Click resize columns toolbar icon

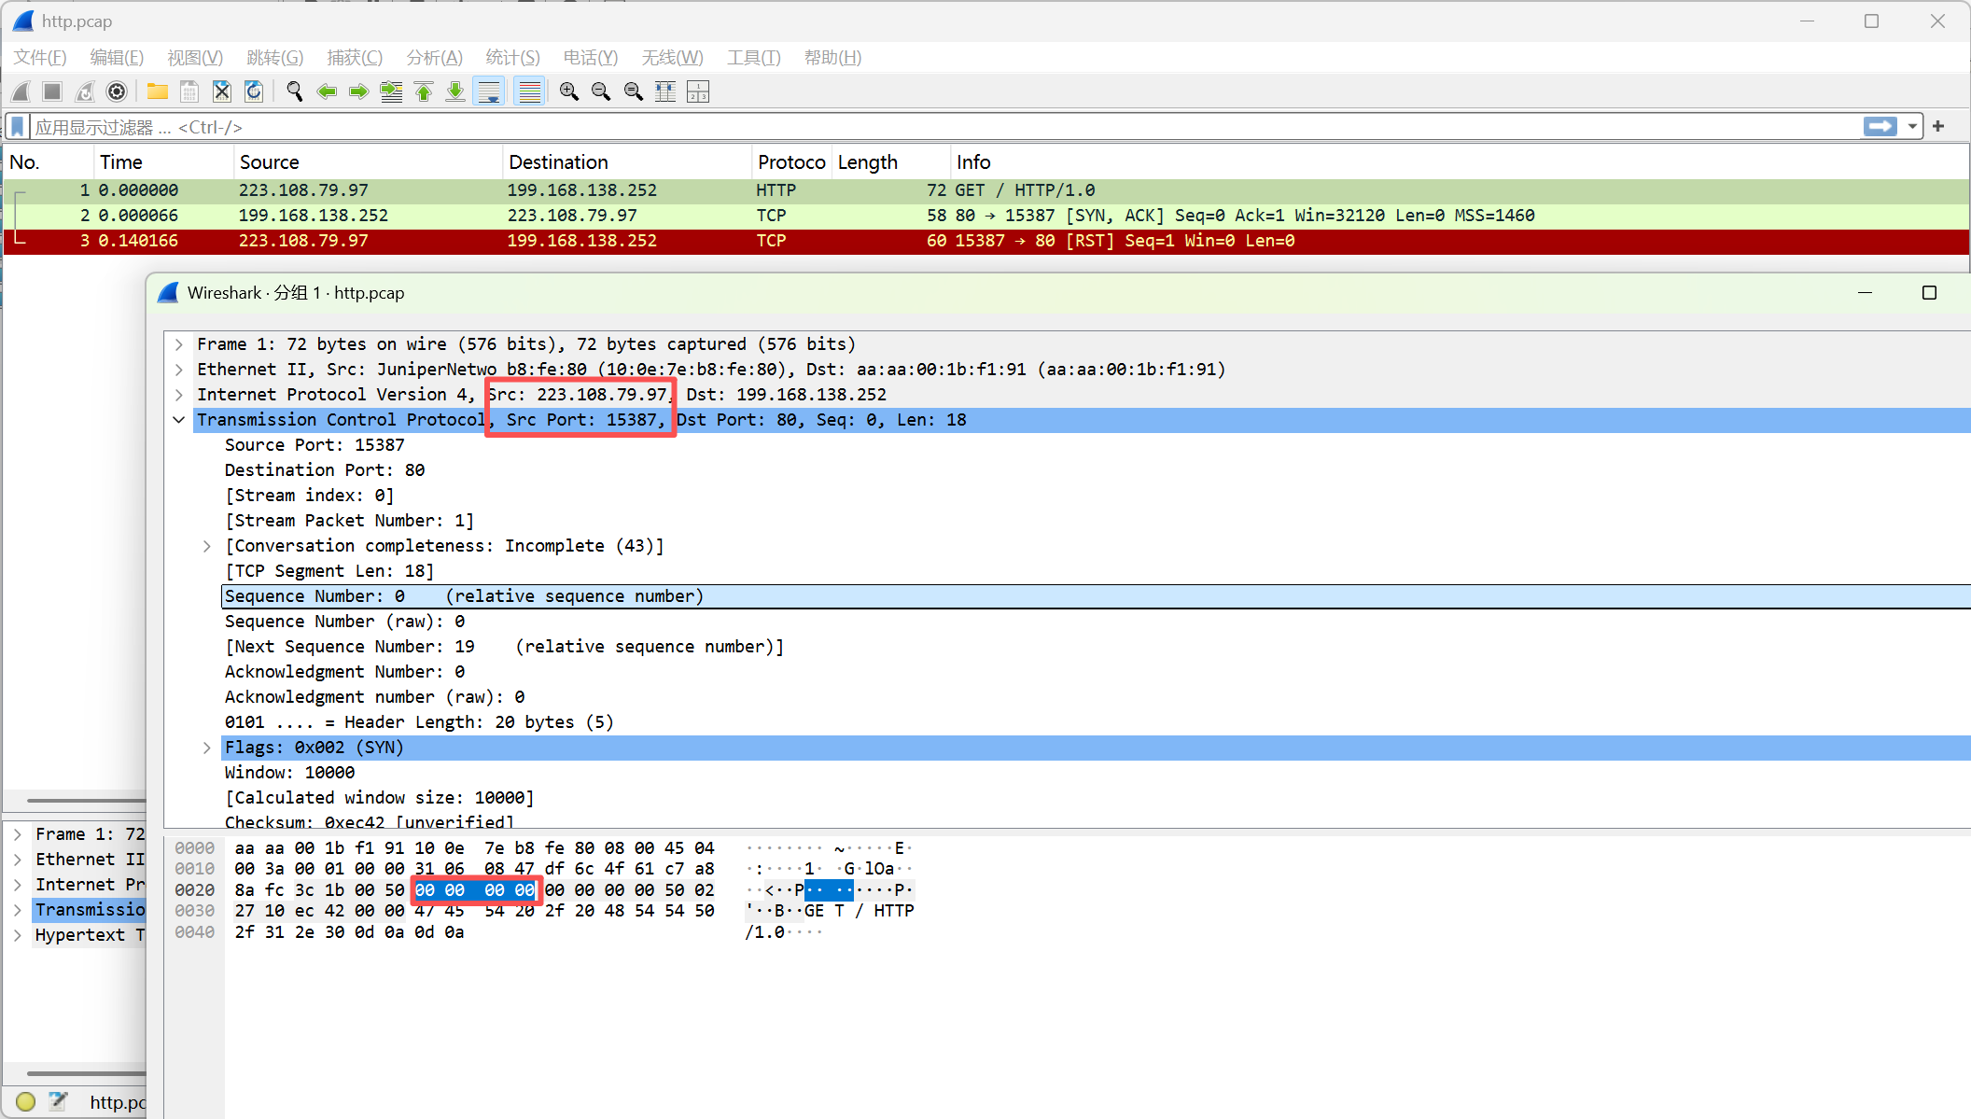tap(665, 91)
